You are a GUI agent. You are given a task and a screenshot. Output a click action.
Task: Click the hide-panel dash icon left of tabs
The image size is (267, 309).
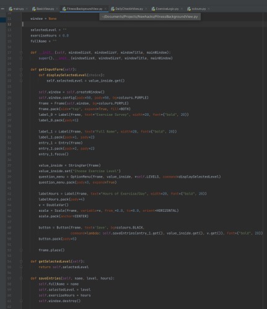pos(2,9)
